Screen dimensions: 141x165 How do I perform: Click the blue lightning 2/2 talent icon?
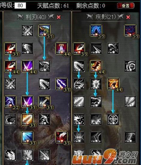coord(10,102)
